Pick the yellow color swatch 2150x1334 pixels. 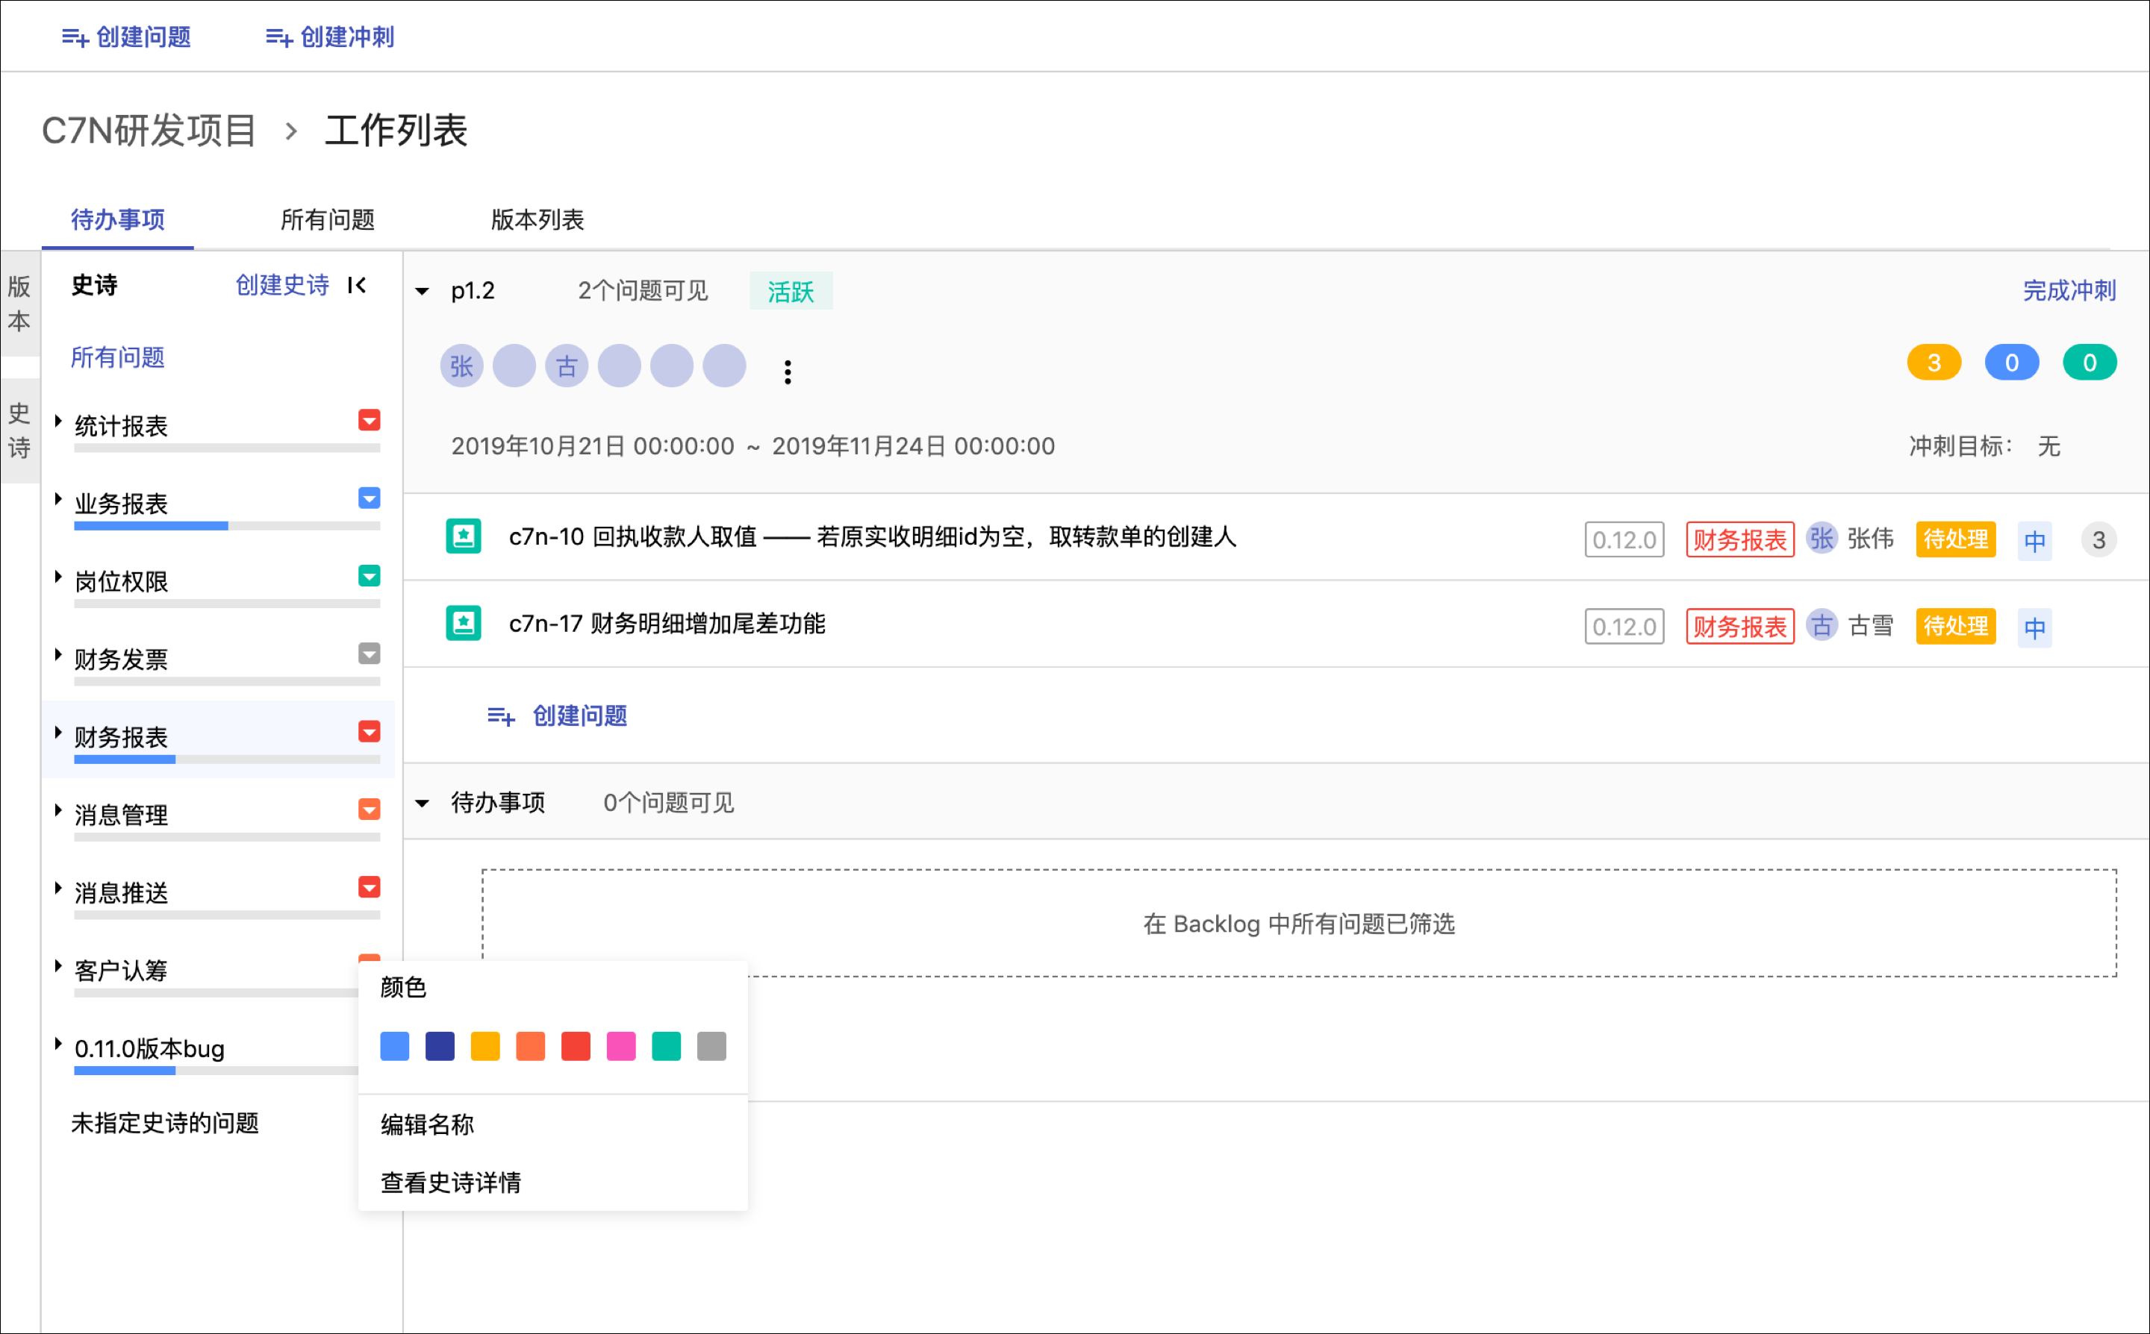(485, 1046)
